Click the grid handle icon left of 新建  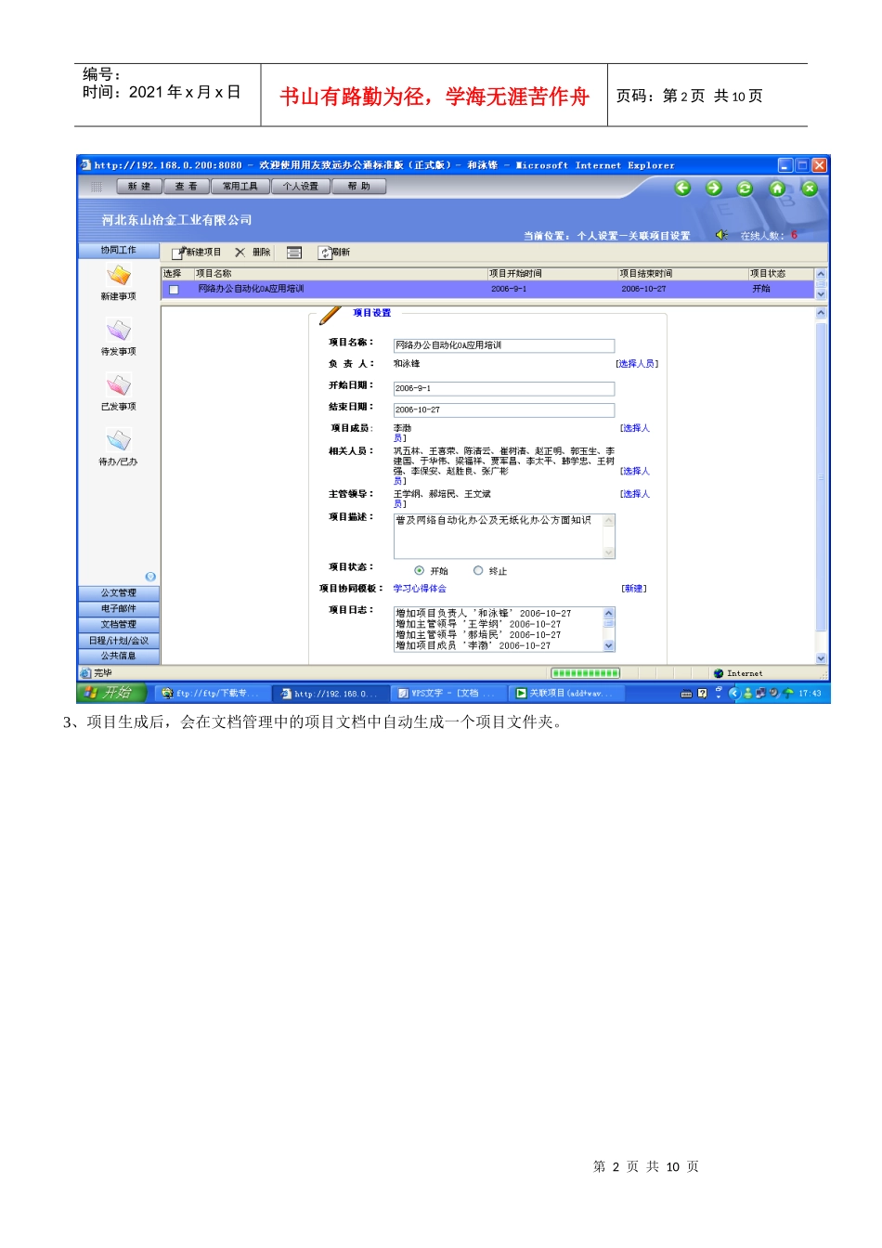click(96, 187)
